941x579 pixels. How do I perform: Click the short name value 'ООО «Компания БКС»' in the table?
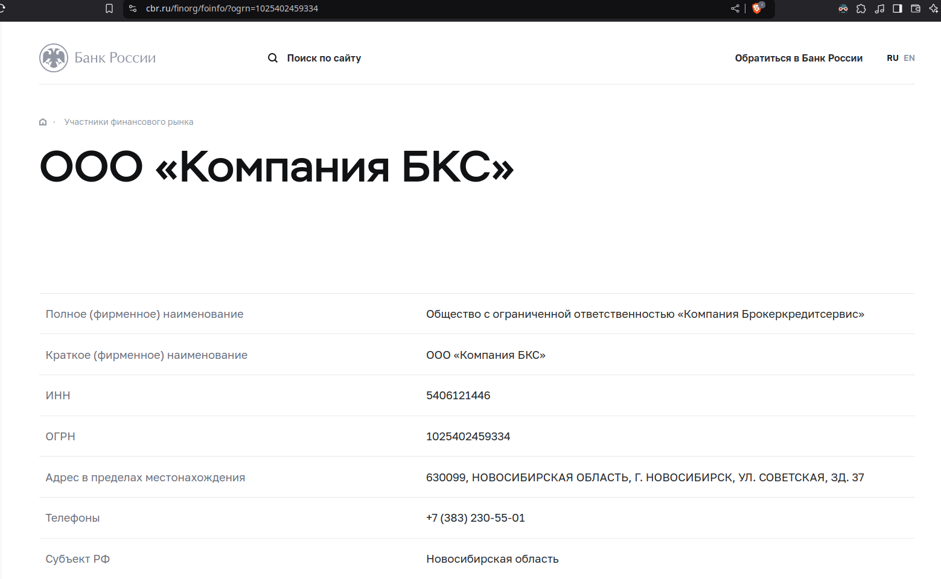486,355
